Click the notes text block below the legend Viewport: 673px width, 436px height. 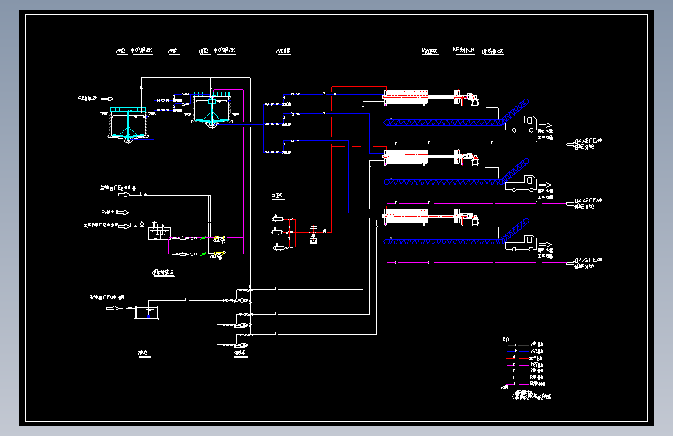point(531,395)
